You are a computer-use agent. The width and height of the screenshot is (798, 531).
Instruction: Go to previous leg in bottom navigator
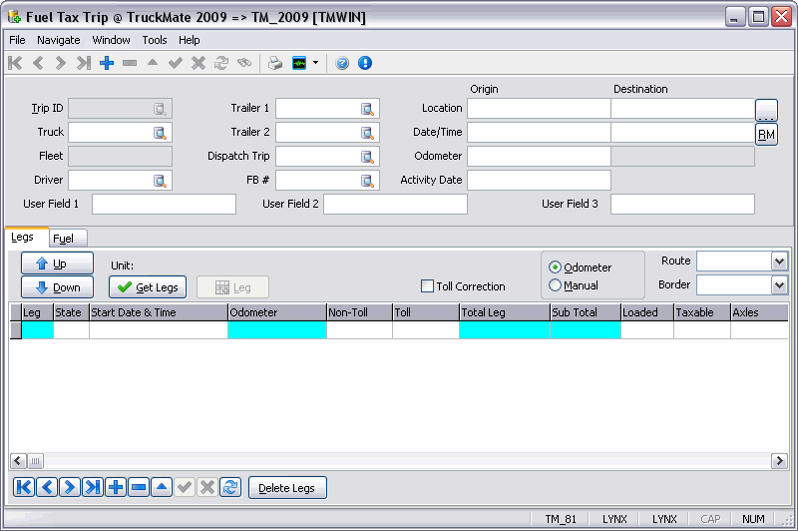click(x=47, y=487)
